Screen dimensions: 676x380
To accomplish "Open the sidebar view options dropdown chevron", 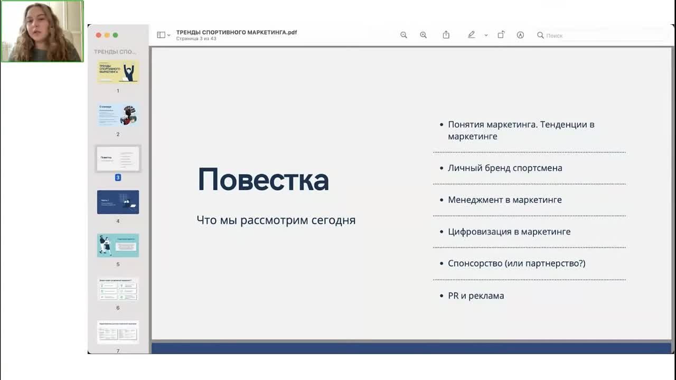I will (x=168, y=35).
